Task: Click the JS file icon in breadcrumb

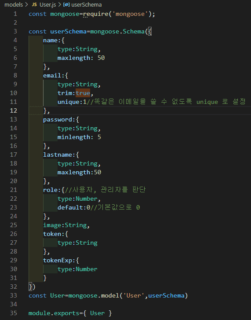Action: coord(34,4)
